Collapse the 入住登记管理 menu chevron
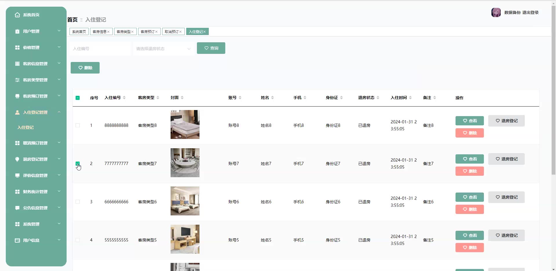Image resolution: width=556 pixels, height=271 pixels. pyautogui.click(x=59, y=112)
